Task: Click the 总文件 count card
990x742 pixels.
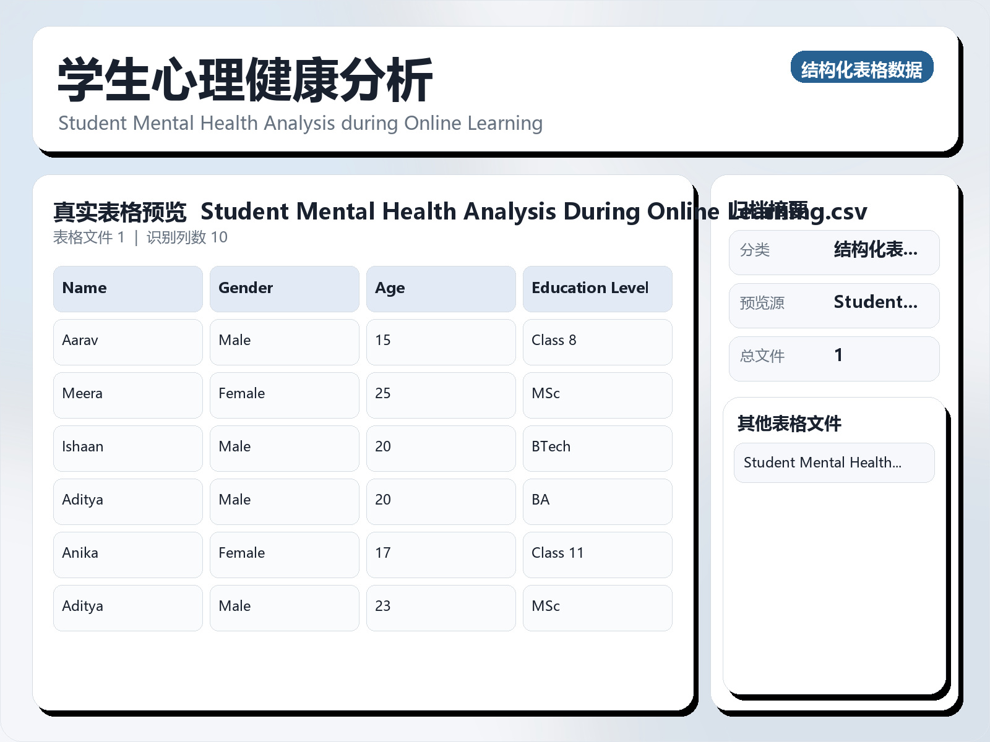Action: (834, 358)
